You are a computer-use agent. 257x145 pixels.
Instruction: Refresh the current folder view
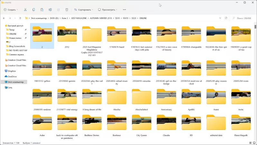(226, 18)
